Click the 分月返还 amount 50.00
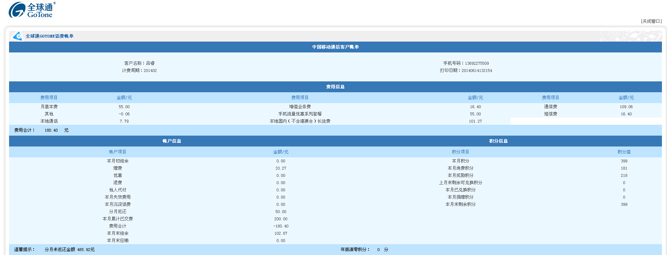The height and width of the screenshot is (255, 667). click(x=281, y=212)
